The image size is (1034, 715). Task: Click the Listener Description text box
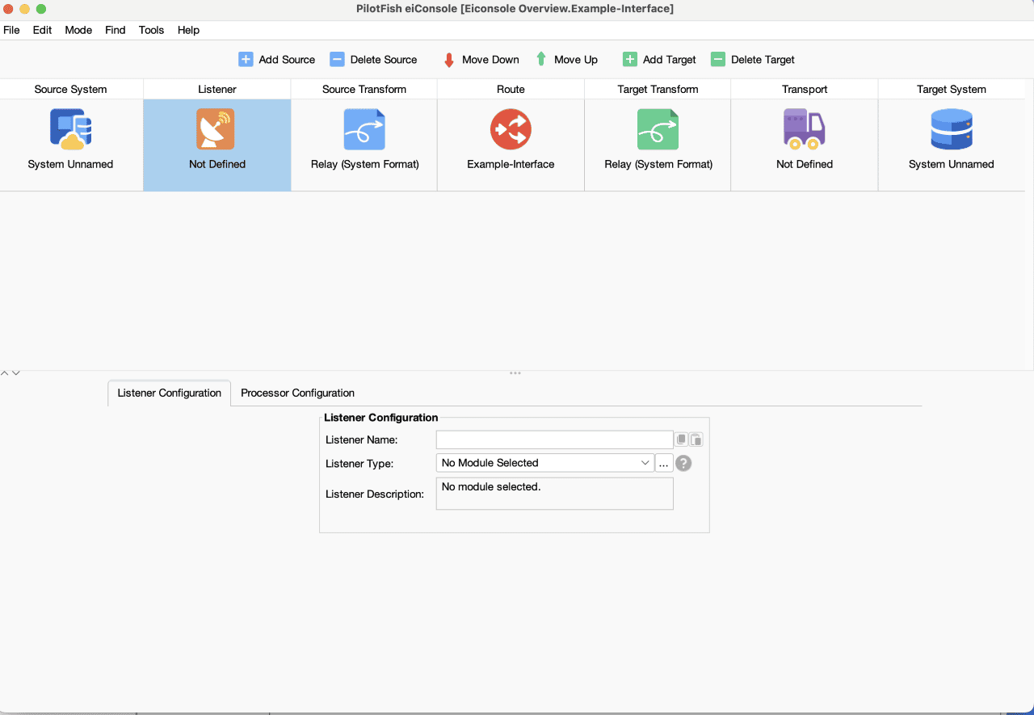point(555,494)
